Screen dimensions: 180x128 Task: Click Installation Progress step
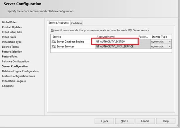(14, 81)
